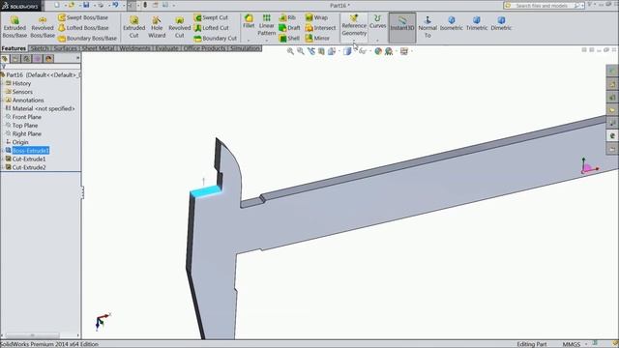Click the Zoom to Area icon
Screen dimensions: 619x348
301,51
